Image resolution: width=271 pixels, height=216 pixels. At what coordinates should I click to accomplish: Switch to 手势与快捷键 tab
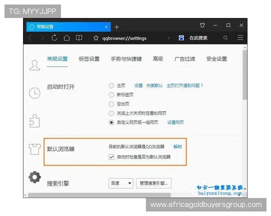point(126,59)
